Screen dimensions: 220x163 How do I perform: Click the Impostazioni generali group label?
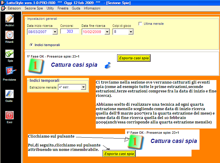click(x=42, y=19)
